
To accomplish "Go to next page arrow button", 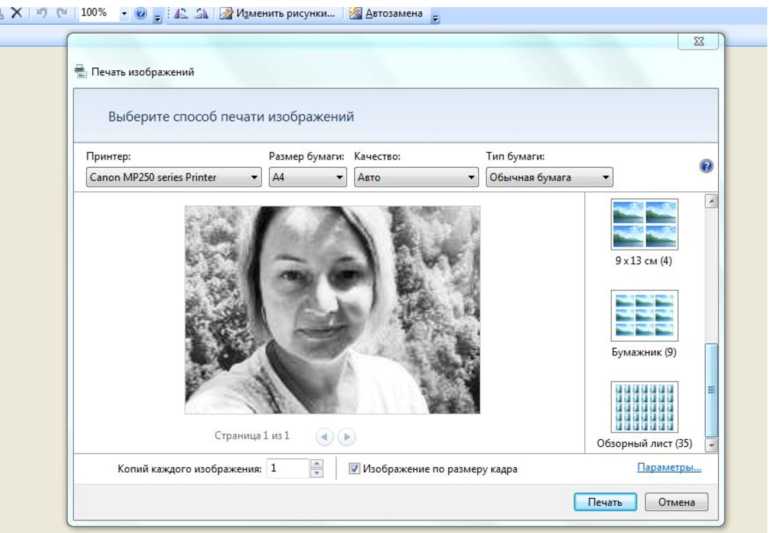I will tap(348, 437).
